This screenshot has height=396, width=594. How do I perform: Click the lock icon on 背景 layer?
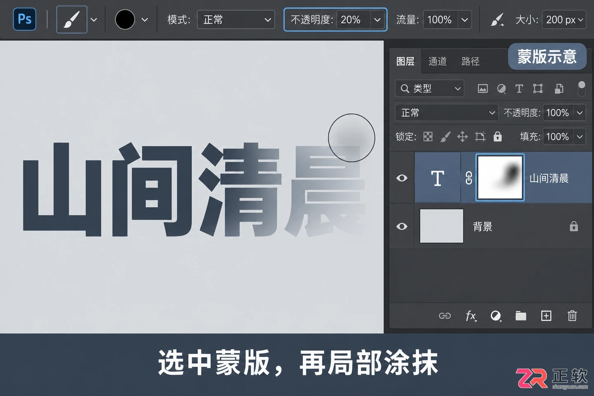[x=574, y=226]
